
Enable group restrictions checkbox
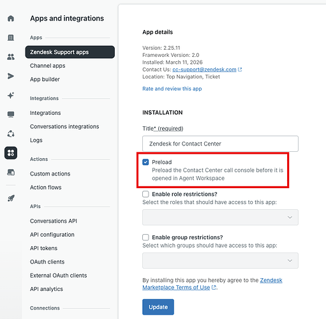(145, 237)
